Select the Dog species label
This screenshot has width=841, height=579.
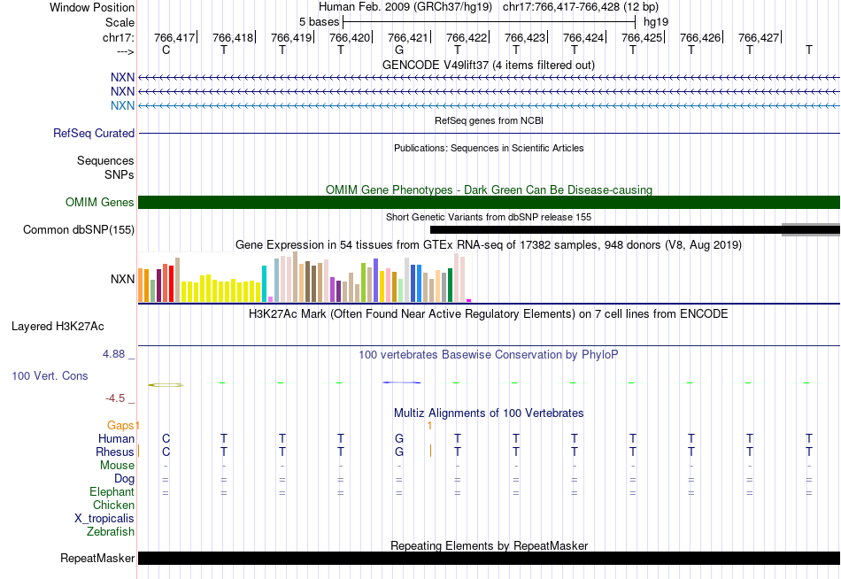(124, 479)
